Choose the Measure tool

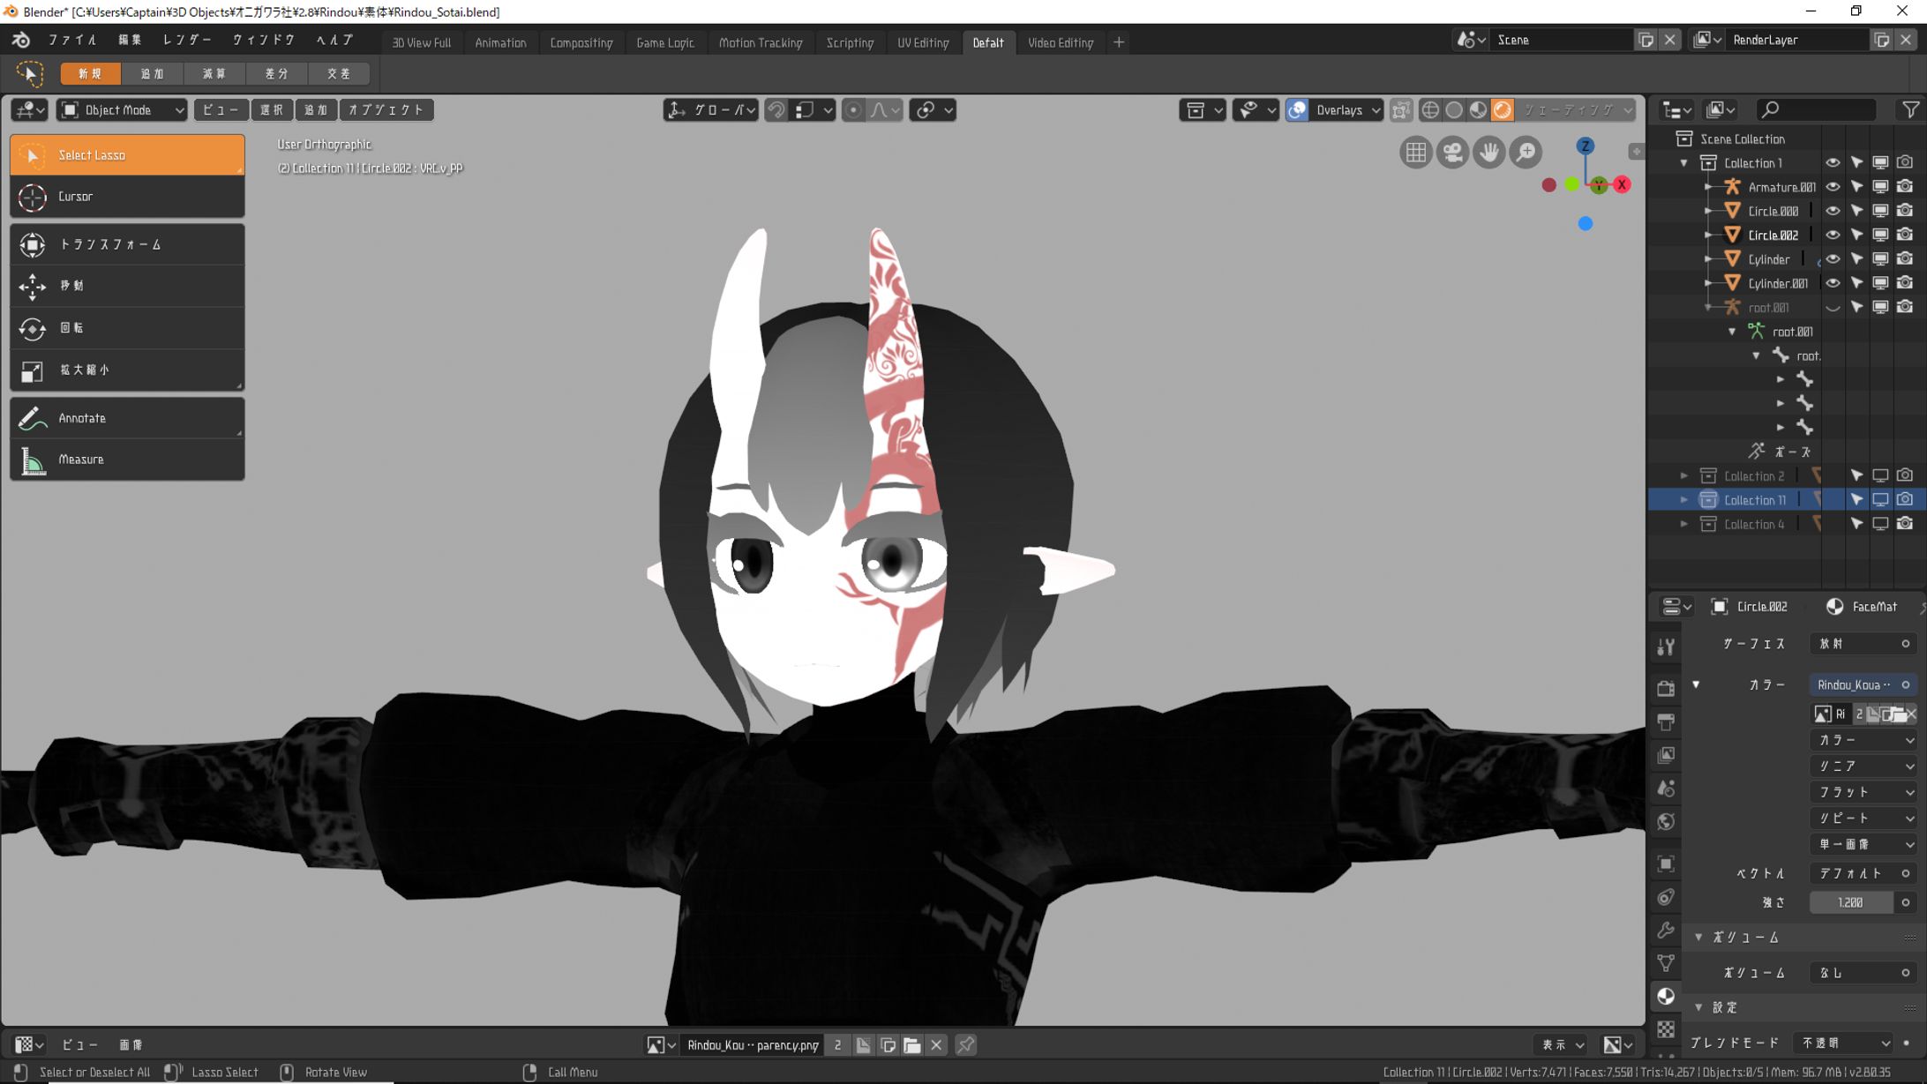click(127, 460)
